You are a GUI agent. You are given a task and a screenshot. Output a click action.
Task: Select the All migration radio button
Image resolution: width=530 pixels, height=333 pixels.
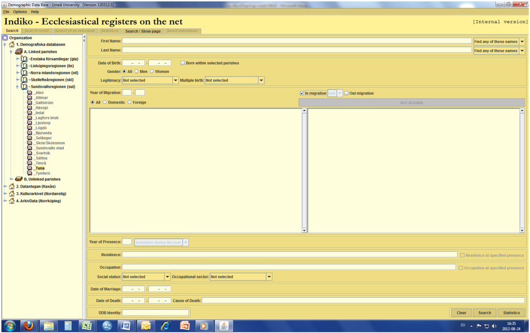92,102
